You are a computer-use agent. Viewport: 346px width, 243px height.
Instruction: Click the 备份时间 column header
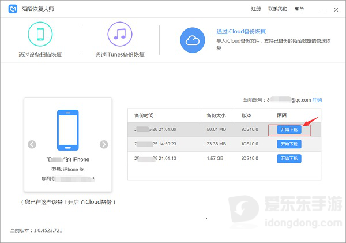tap(144, 115)
